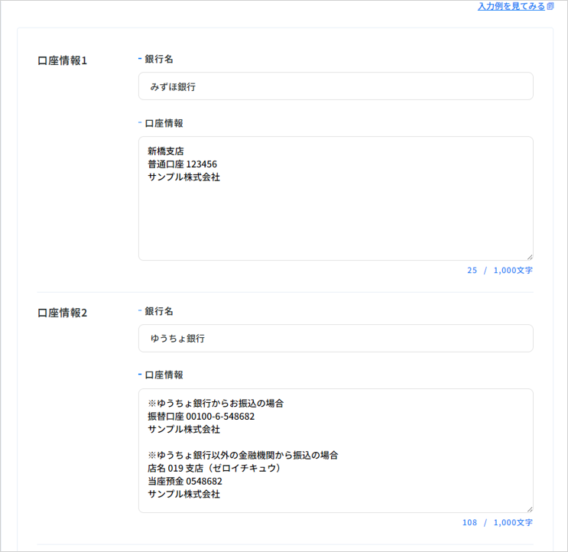Click the resize handle of the 口座情報2 textarea

pos(528,508)
